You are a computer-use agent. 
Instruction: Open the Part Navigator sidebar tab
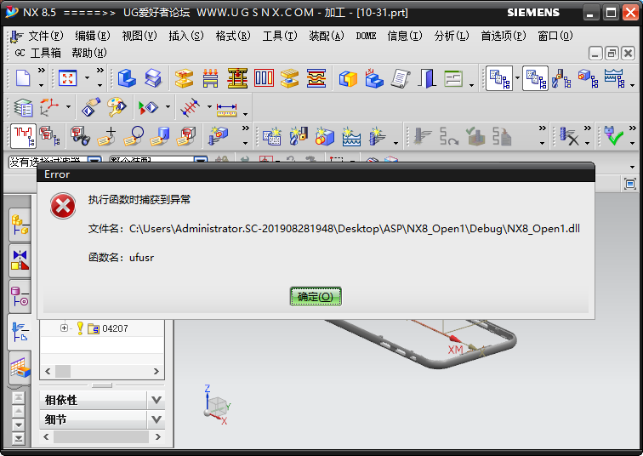(20, 296)
